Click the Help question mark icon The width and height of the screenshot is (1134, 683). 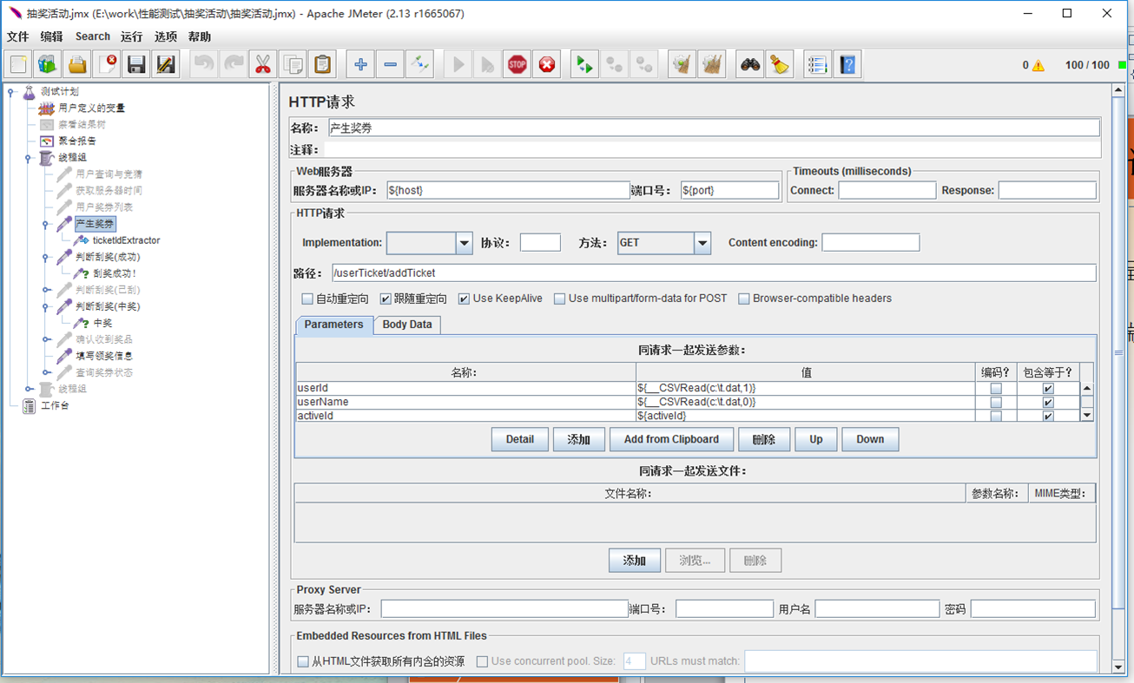click(x=847, y=64)
